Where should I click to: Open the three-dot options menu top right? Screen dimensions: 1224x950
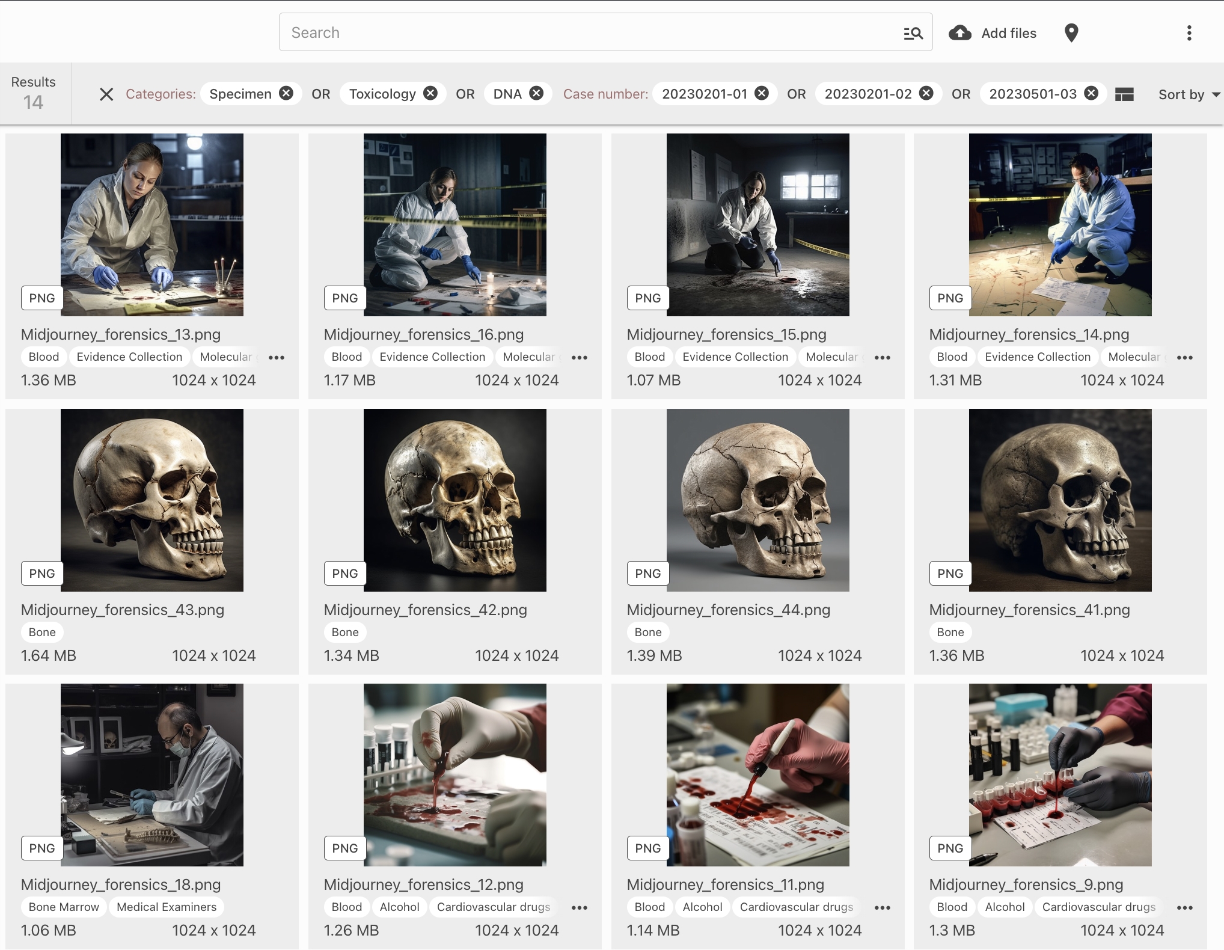click(x=1189, y=33)
